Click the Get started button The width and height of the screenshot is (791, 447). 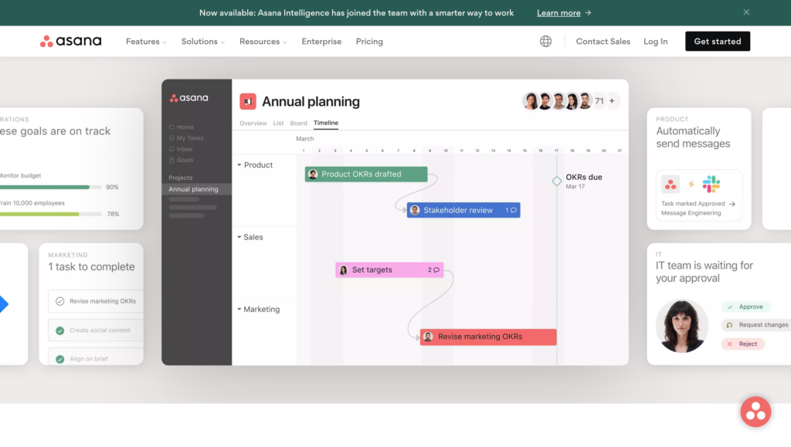pyautogui.click(x=718, y=42)
